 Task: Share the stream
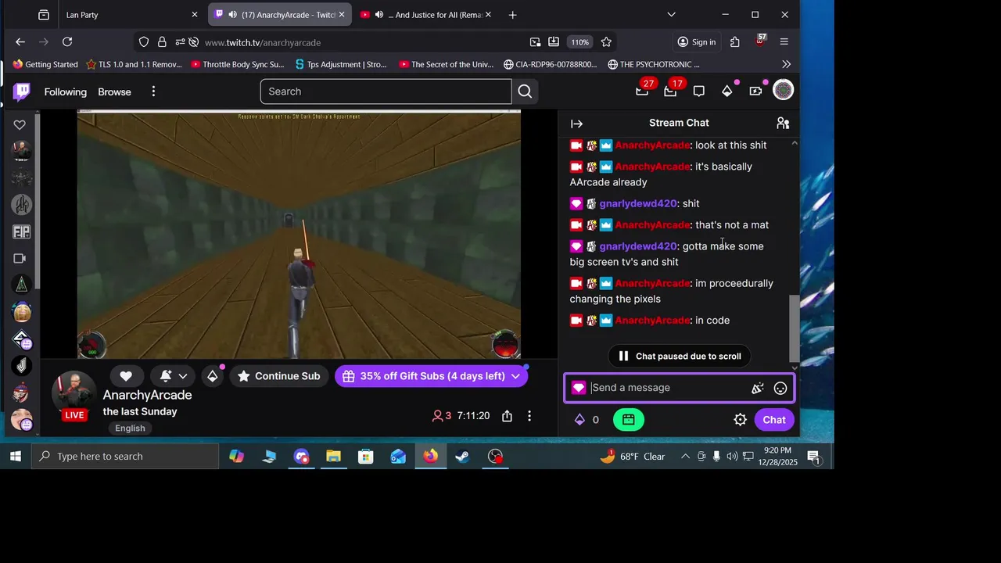click(507, 416)
